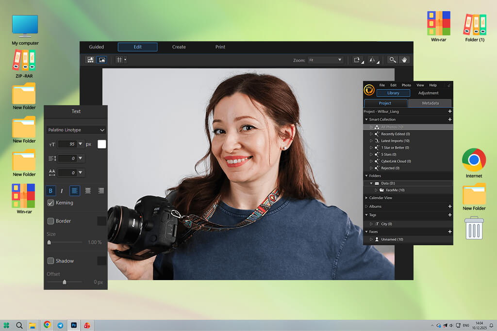The image size is (497, 331).
Task: Open Photoshop from the taskbar
Action: (74, 325)
